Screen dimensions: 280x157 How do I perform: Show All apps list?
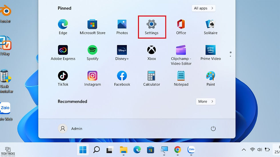(203, 8)
